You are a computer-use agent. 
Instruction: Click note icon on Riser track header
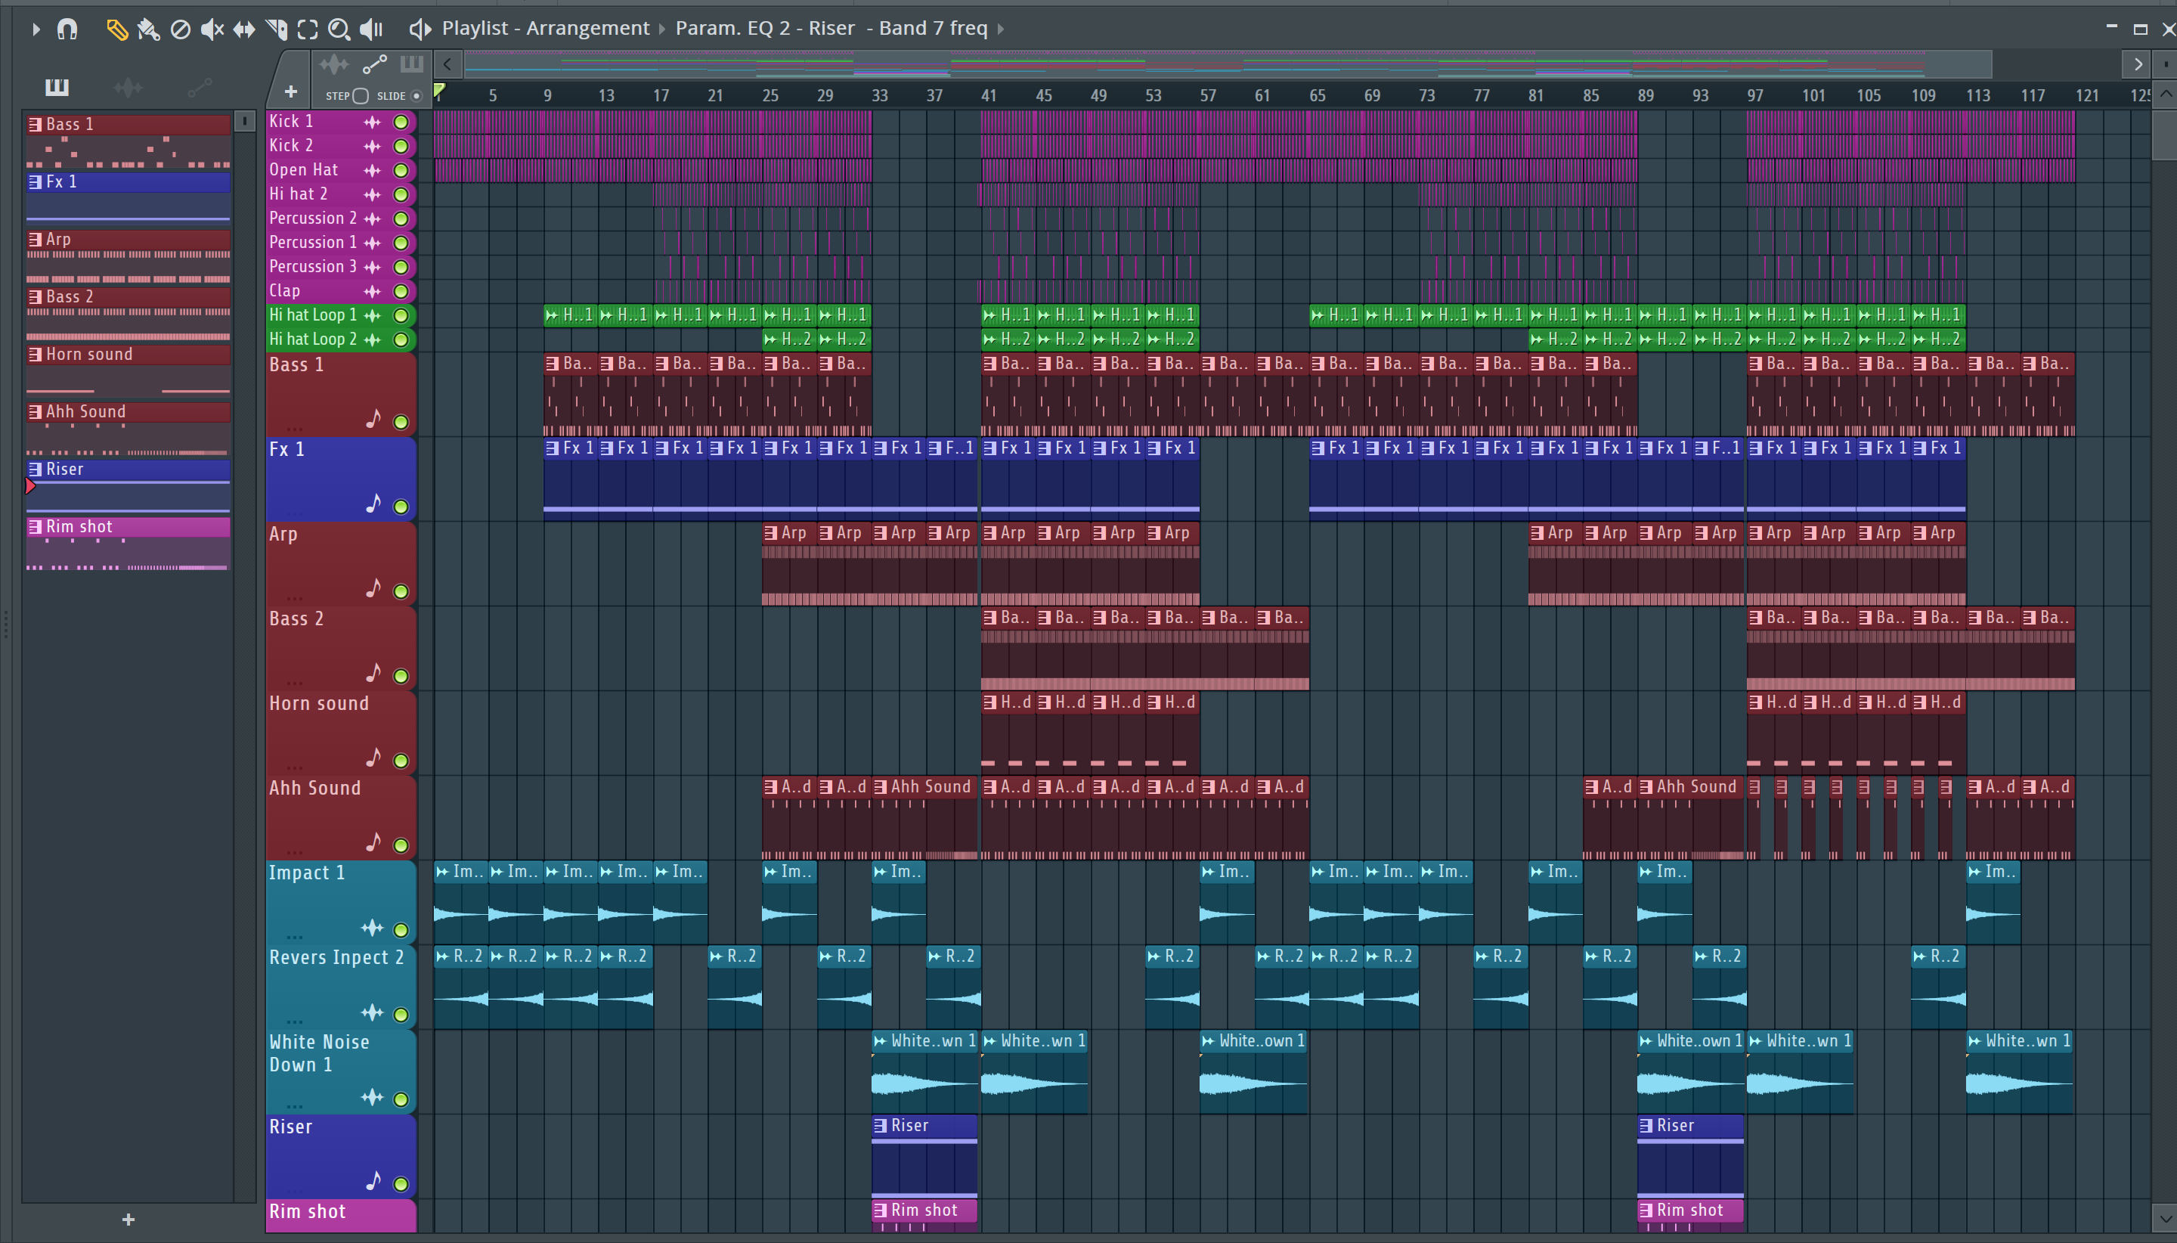pyautogui.click(x=373, y=1182)
